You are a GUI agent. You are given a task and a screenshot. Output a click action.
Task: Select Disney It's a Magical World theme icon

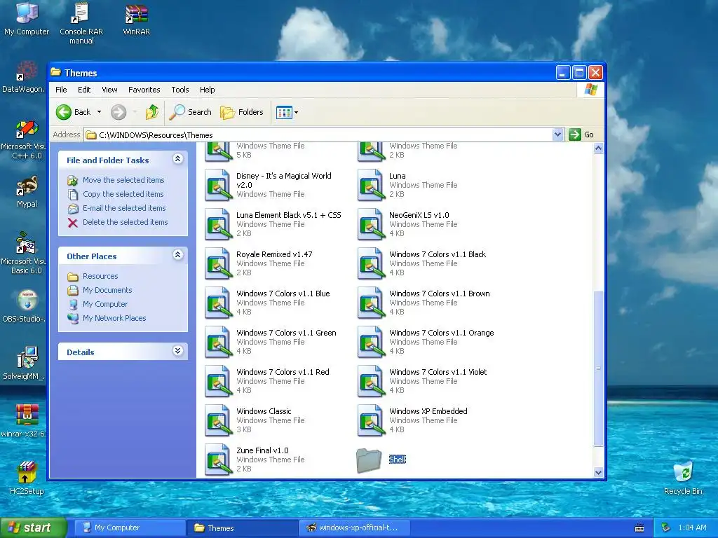tap(217, 185)
